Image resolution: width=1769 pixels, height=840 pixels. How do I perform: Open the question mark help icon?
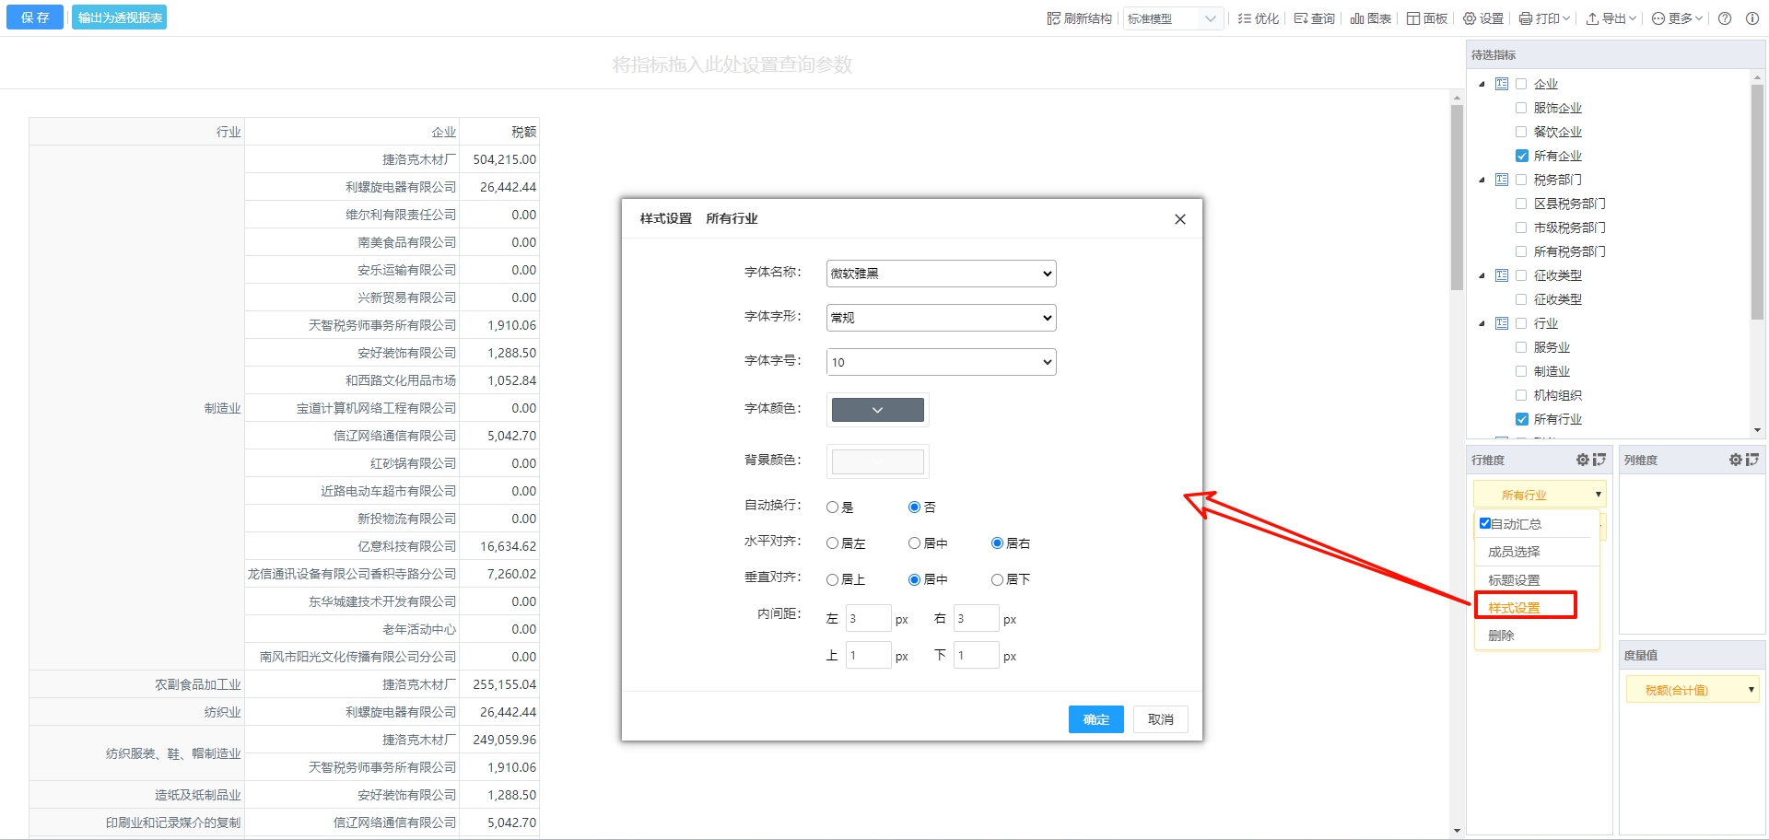tap(1725, 18)
